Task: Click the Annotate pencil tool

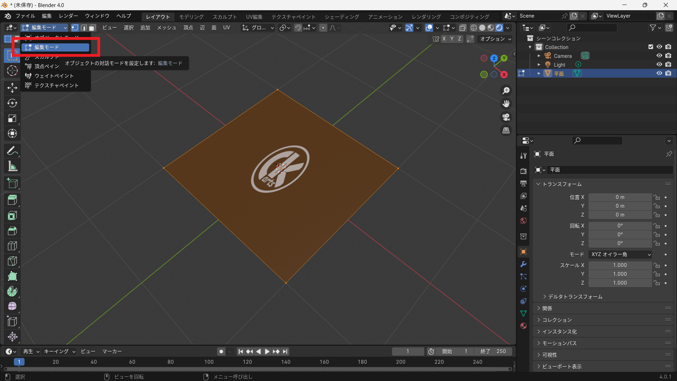Action: (x=12, y=151)
